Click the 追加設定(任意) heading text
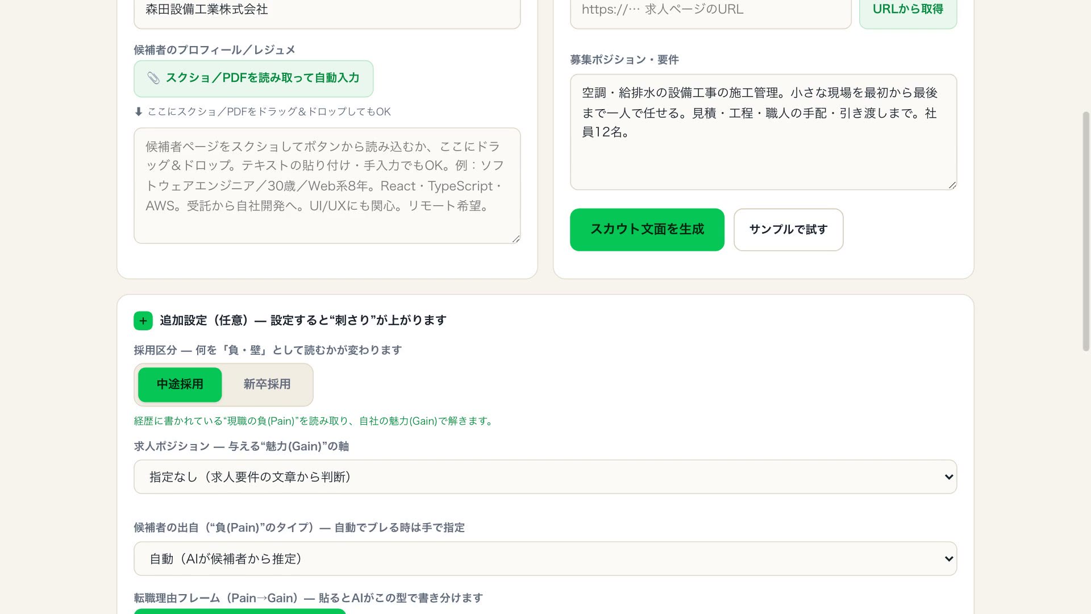Screen dimensions: 1091x614 pyautogui.click(x=303, y=321)
